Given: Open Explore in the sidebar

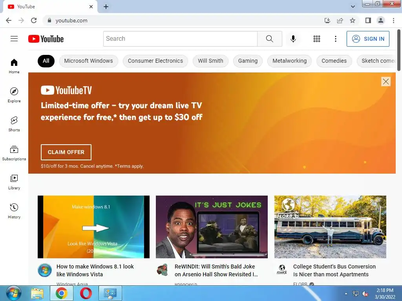Looking at the screenshot, I should point(14,95).
